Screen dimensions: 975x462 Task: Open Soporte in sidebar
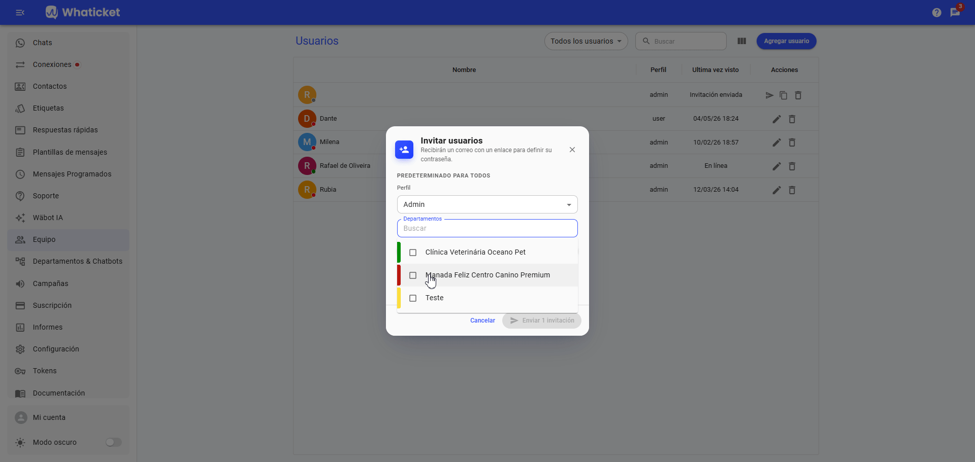click(68, 196)
